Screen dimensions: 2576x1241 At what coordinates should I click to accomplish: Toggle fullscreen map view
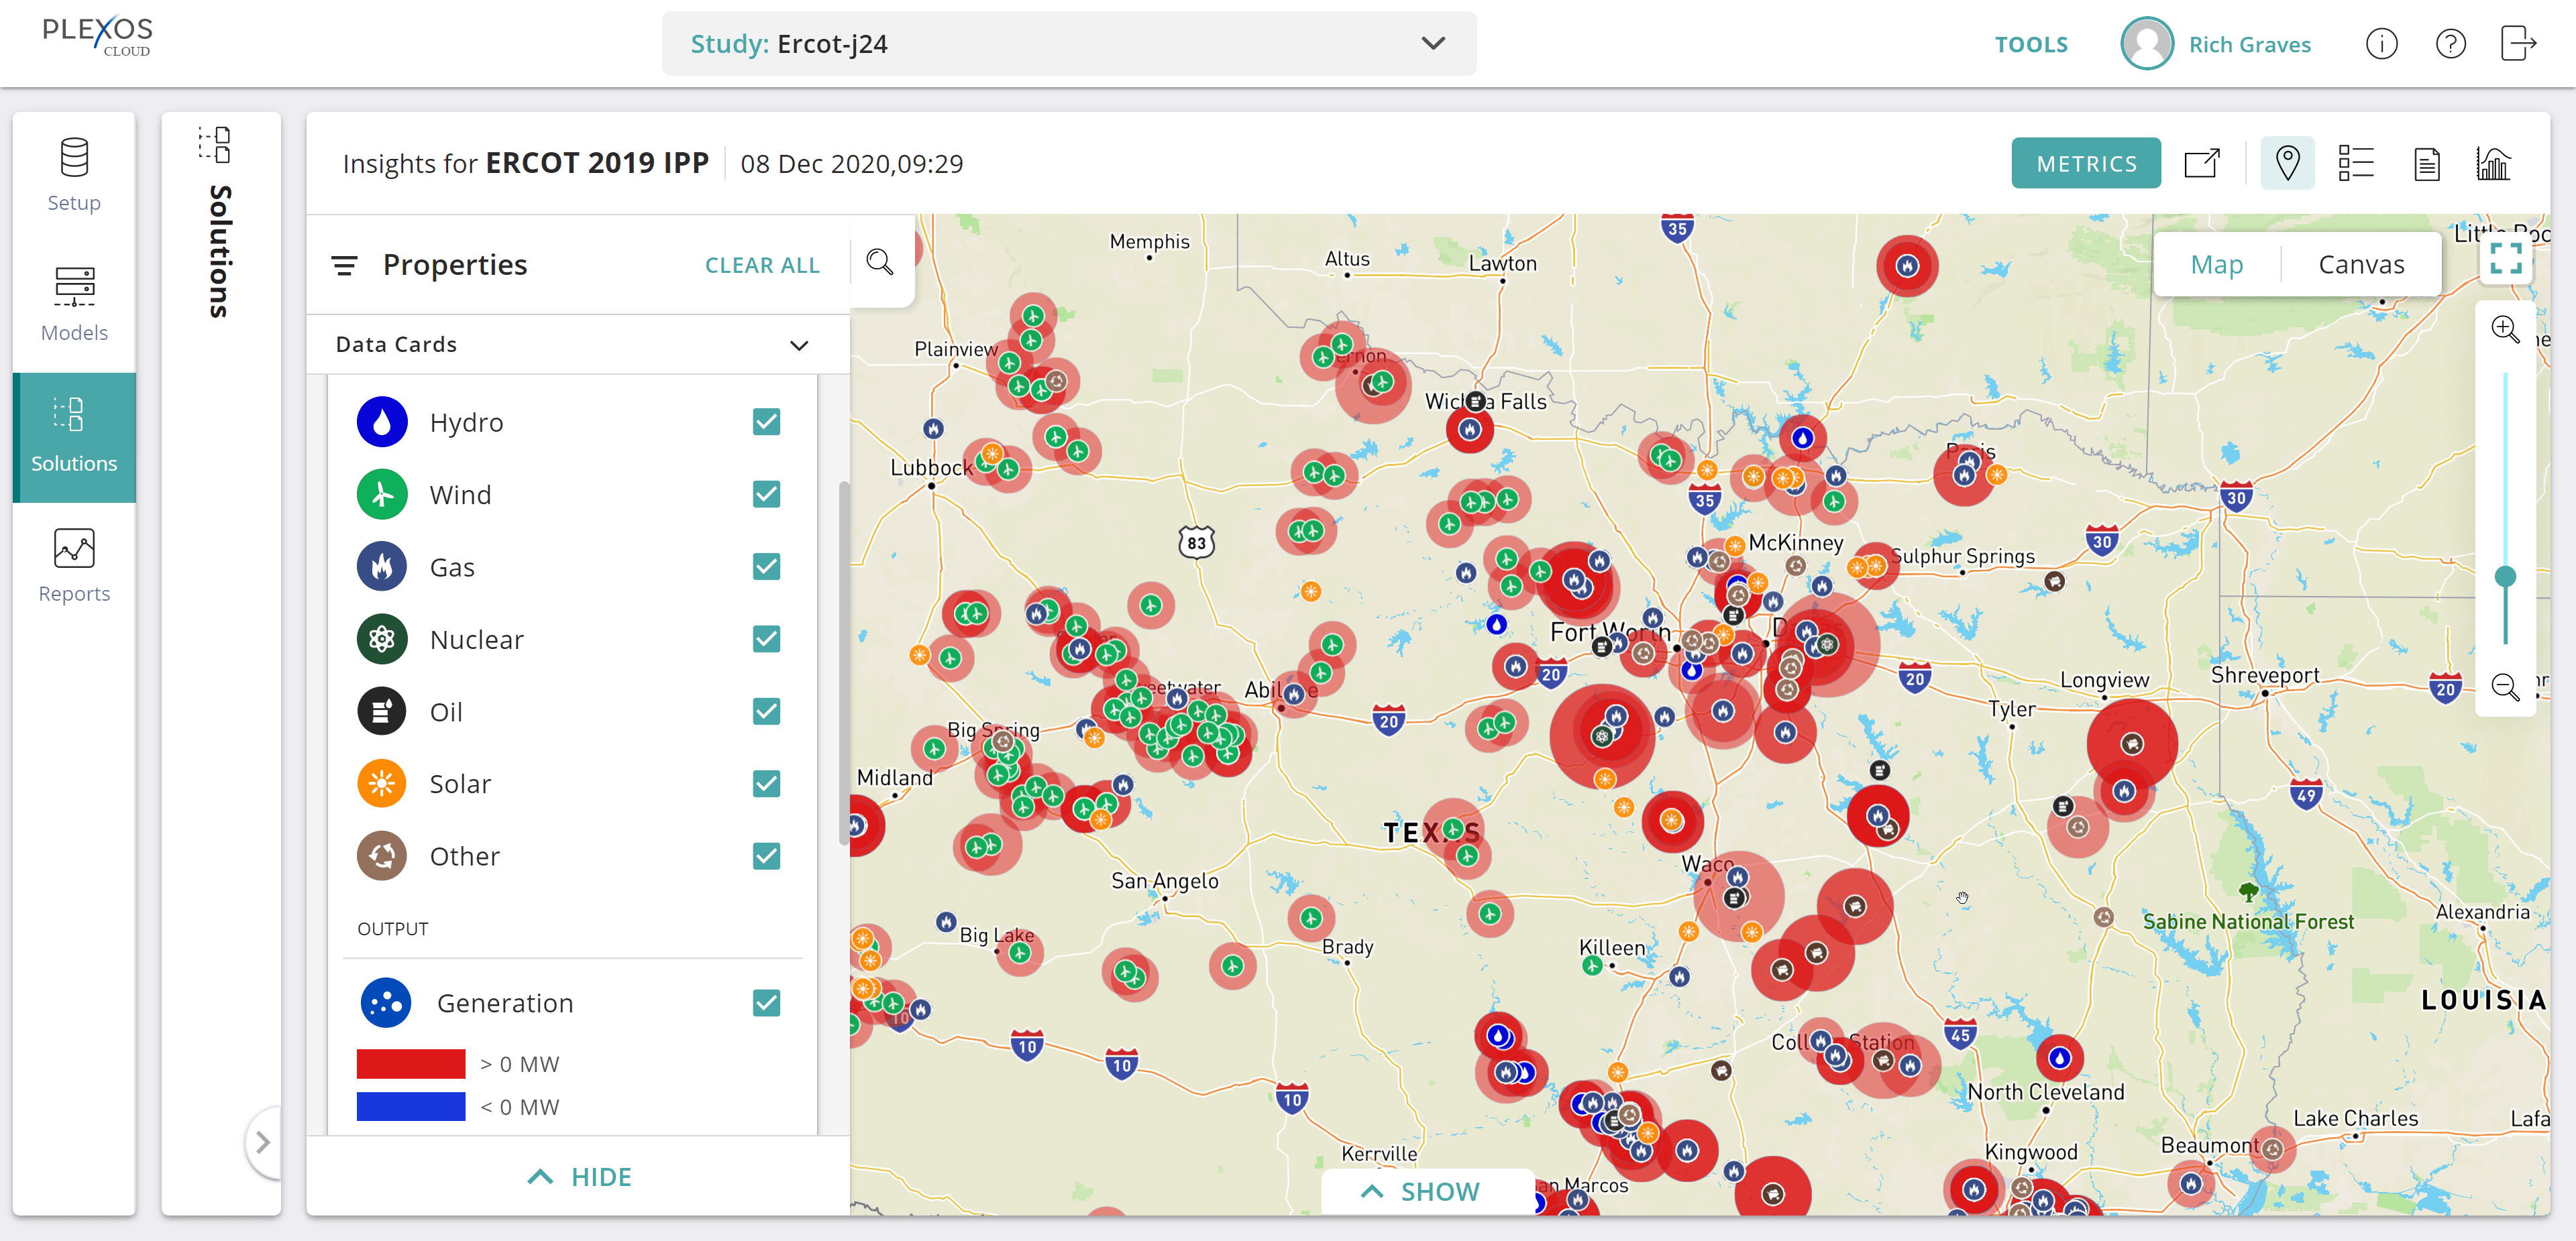[2505, 259]
